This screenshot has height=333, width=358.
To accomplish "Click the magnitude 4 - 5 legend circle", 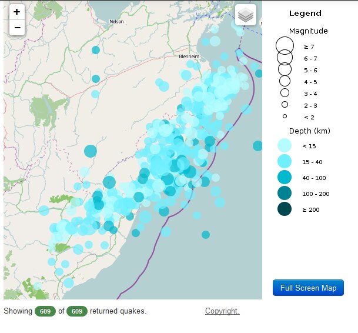I will pyautogui.click(x=285, y=81).
